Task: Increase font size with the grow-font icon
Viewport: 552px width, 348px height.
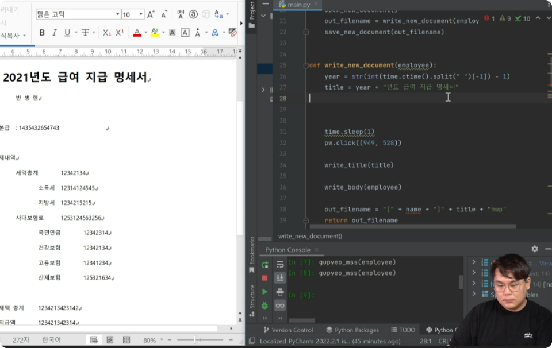Action: pyautogui.click(x=151, y=14)
